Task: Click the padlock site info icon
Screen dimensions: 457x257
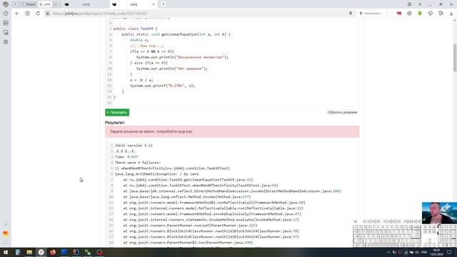Action: 48,14
